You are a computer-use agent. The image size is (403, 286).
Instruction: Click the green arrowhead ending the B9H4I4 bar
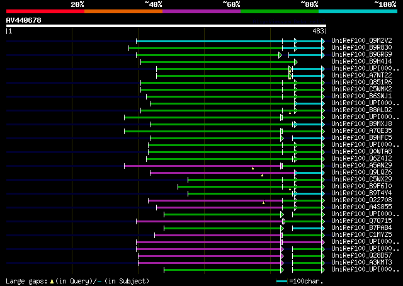(x=296, y=62)
